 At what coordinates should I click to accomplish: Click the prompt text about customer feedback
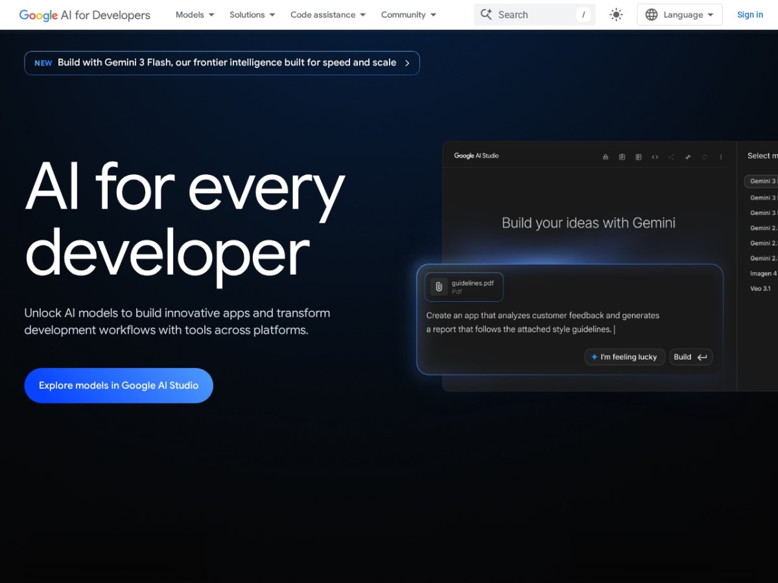[543, 322]
